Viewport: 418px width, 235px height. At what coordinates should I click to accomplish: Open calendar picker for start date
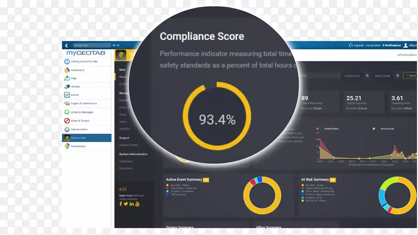367,76
